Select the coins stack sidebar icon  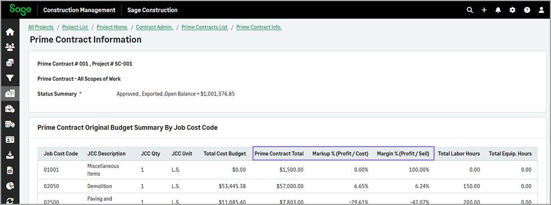10,63
